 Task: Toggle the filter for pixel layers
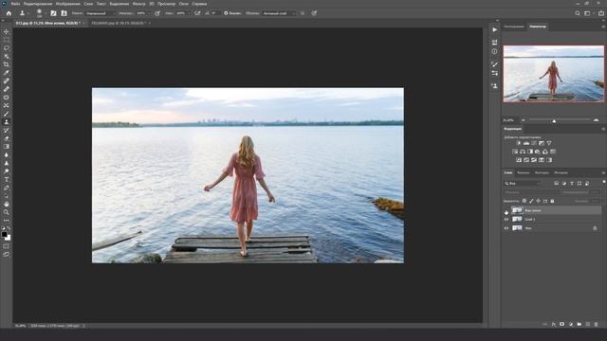coord(557,183)
